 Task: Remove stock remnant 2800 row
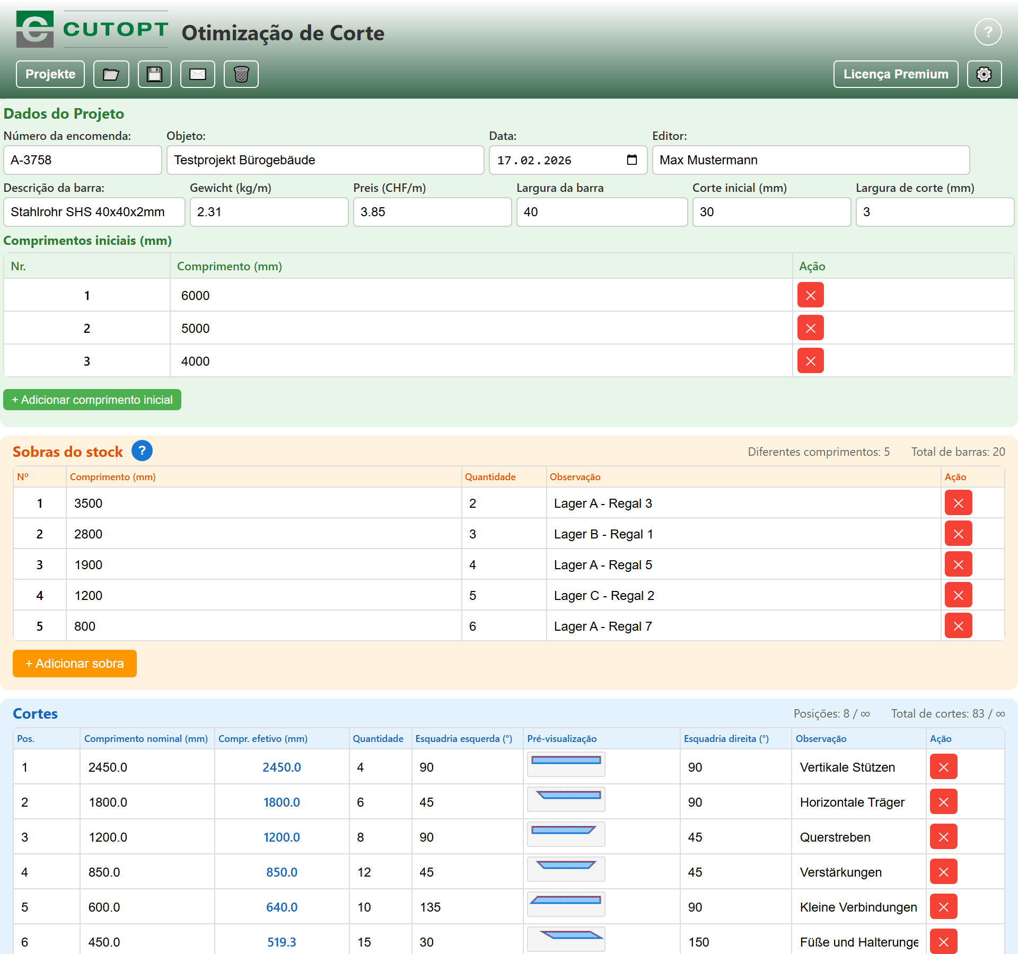coord(958,534)
